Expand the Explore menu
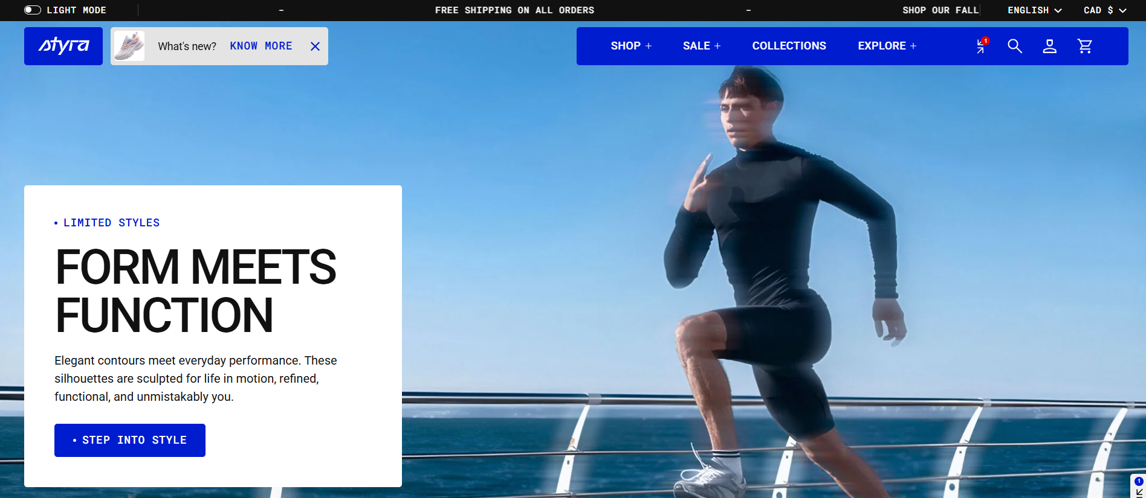 887,46
